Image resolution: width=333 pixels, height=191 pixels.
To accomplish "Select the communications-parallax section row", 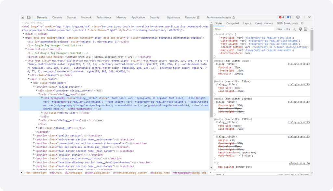I will 91,143.
